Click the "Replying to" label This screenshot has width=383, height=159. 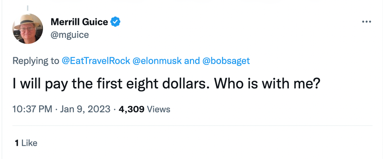click(x=36, y=61)
